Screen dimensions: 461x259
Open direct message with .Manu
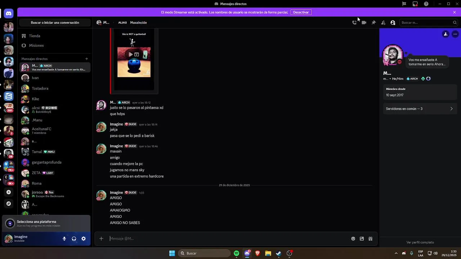click(55, 120)
